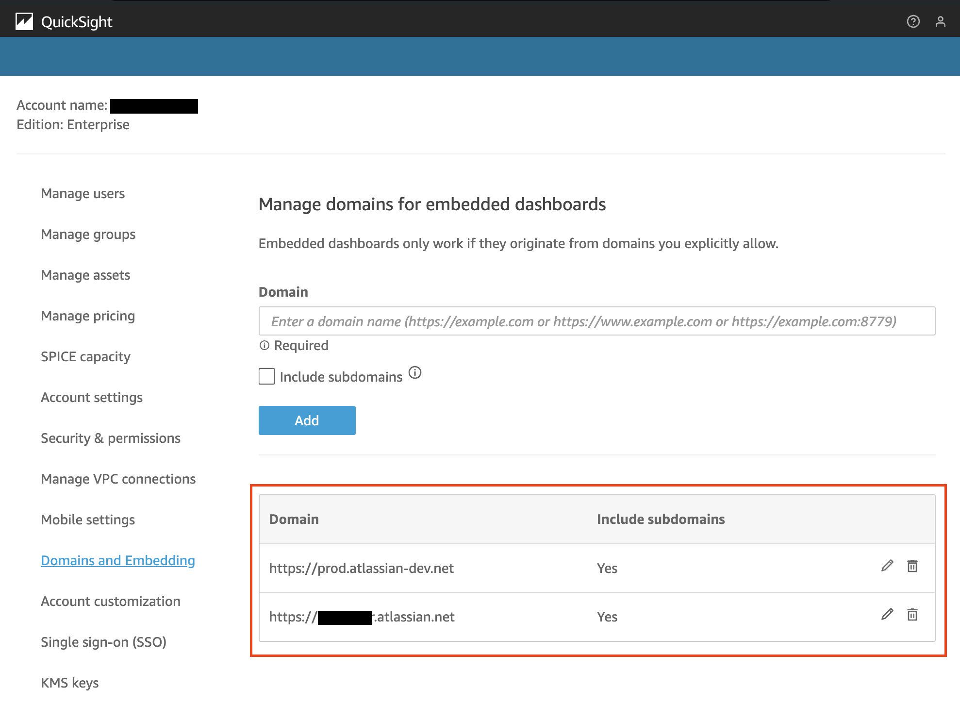
Task: Enable the Include subdomains checkbox
Action: pyautogui.click(x=267, y=377)
